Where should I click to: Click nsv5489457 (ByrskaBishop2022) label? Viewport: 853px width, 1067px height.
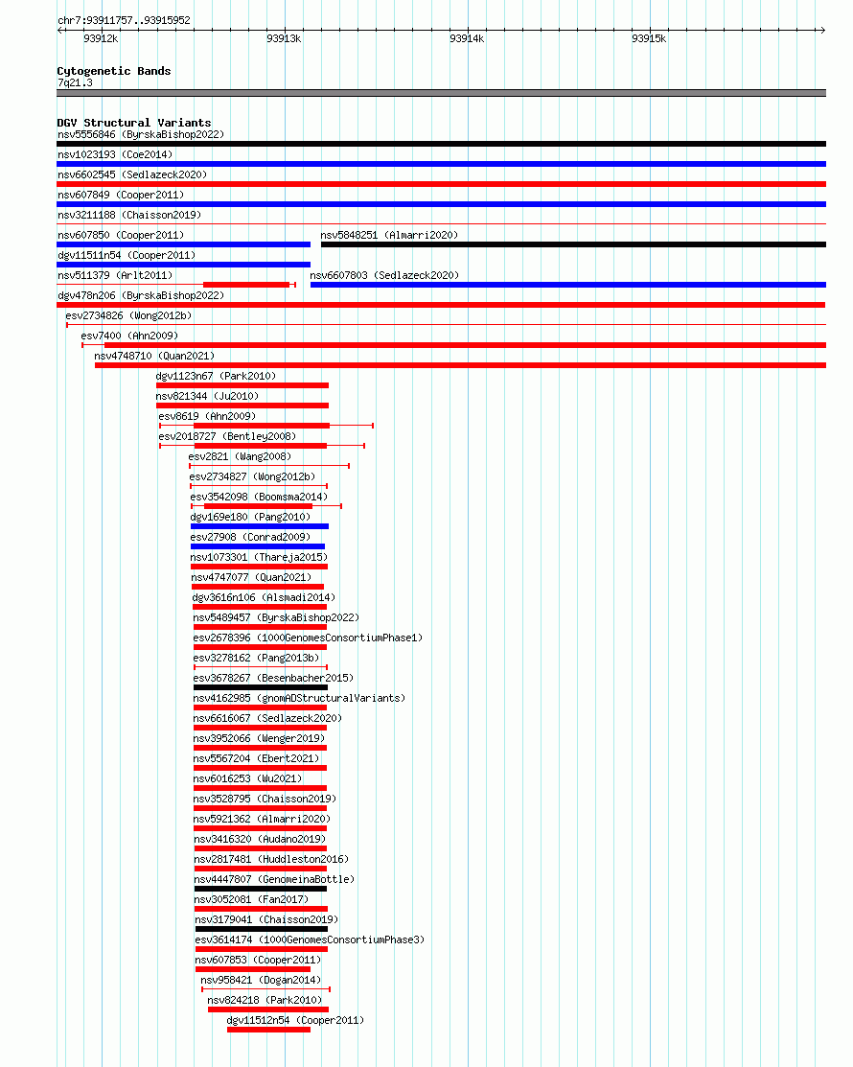[x=276, y=617]
